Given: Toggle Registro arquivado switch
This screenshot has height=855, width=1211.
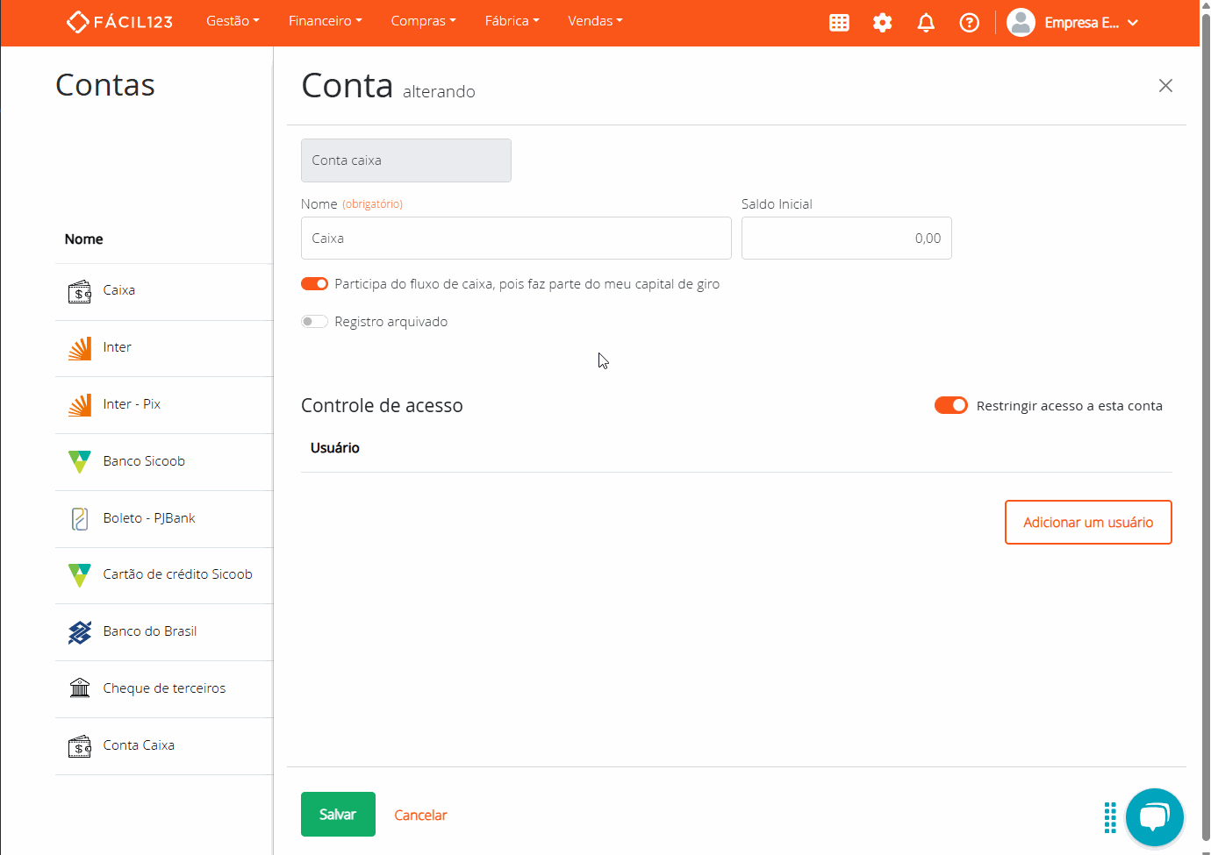Looking at the screenshot, I should pos(314,322).
